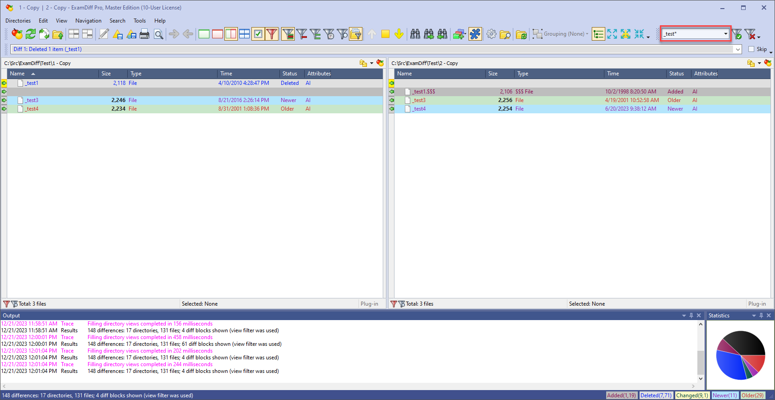775x400 pixels.
Task: Open dropdown next to clear-filter funnel
Action: coord(759,37)
